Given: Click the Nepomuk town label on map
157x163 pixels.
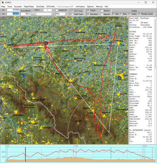Looking at the screenshot, I should tap(80, 32).
